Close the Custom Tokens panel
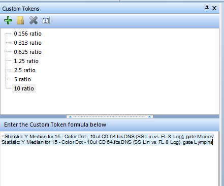 tap(214, 8)
